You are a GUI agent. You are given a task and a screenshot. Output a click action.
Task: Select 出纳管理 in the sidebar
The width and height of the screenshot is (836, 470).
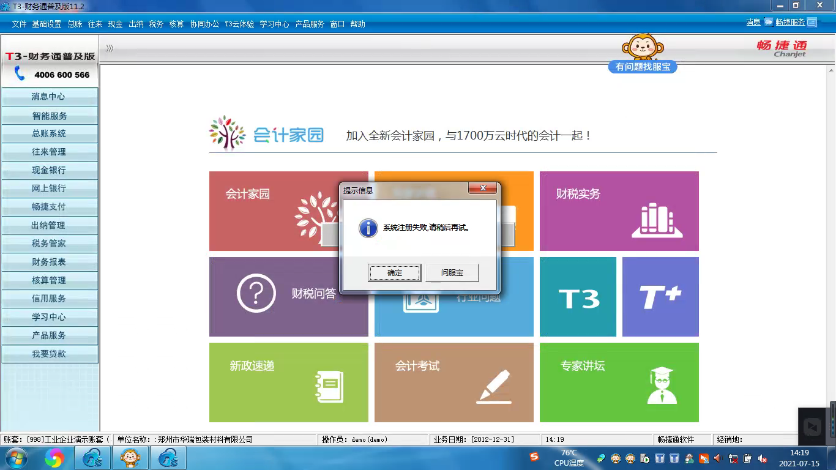pos(50,225)
